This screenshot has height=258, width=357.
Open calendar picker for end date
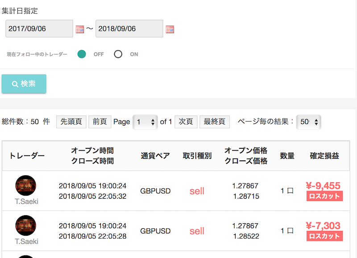[x=170, y=29]
